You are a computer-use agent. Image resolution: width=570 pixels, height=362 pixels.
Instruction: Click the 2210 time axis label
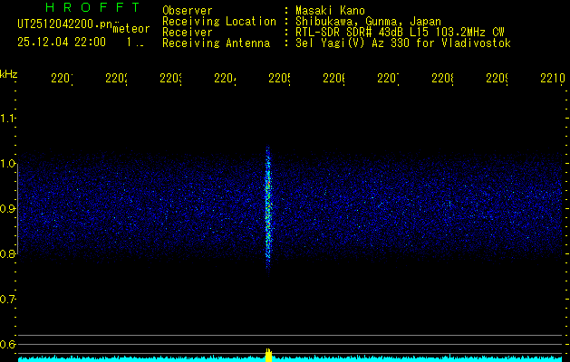[551, 80]
